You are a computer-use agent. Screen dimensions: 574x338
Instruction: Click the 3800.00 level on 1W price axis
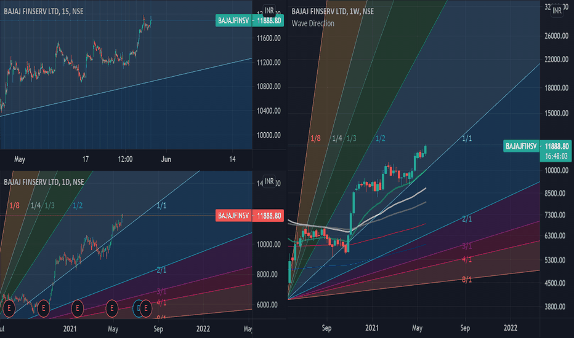click(x=555, y=307)
